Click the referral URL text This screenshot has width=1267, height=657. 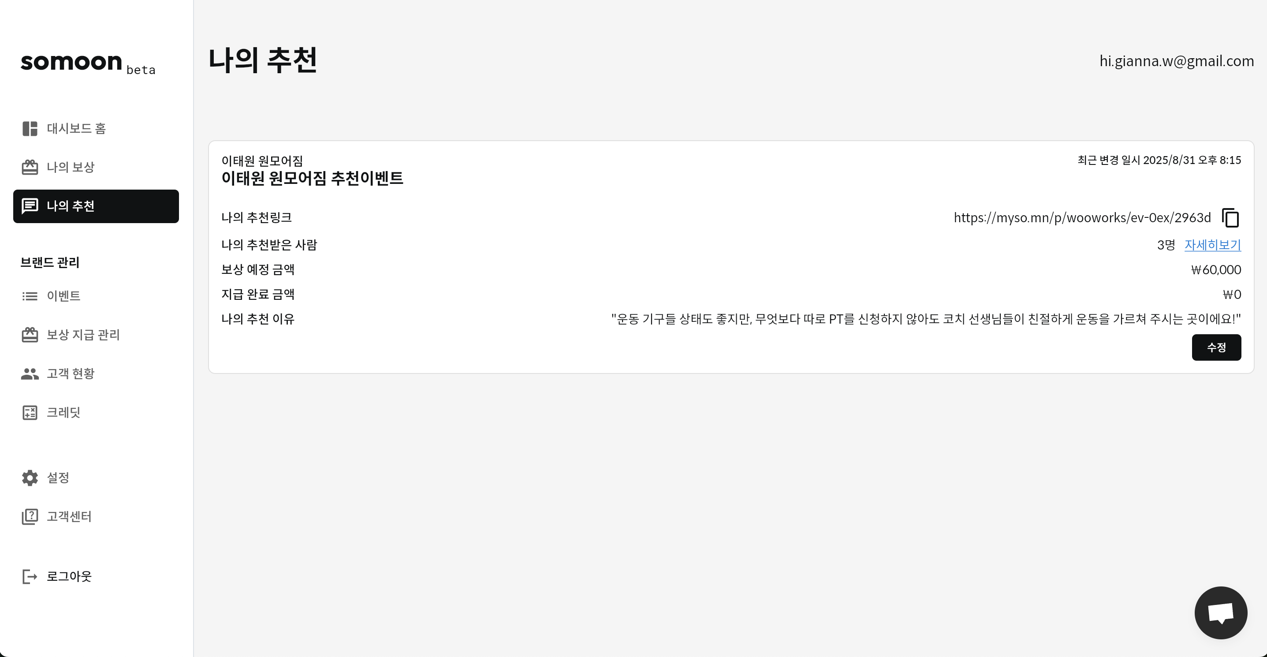(x=1082, y=218)
